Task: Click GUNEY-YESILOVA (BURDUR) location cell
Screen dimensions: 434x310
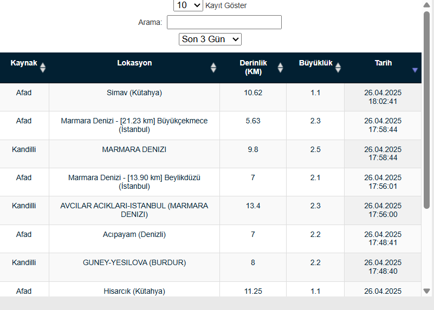Action: 134,267
